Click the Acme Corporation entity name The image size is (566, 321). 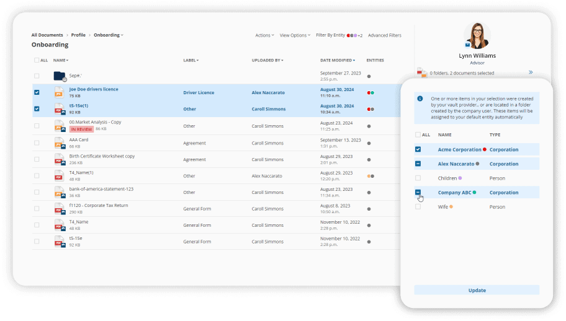coord(459,149)
